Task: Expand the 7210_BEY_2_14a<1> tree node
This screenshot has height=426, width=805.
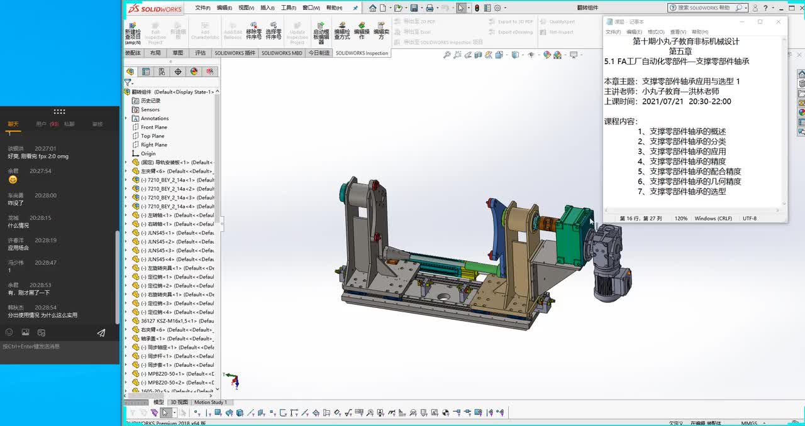Action: [x=126, y=180]
